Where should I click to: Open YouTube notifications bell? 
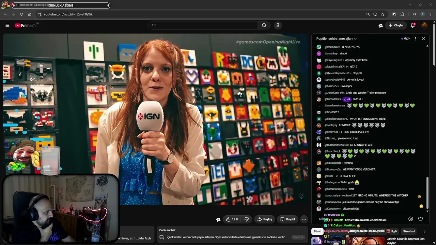(x=413, y=25)
